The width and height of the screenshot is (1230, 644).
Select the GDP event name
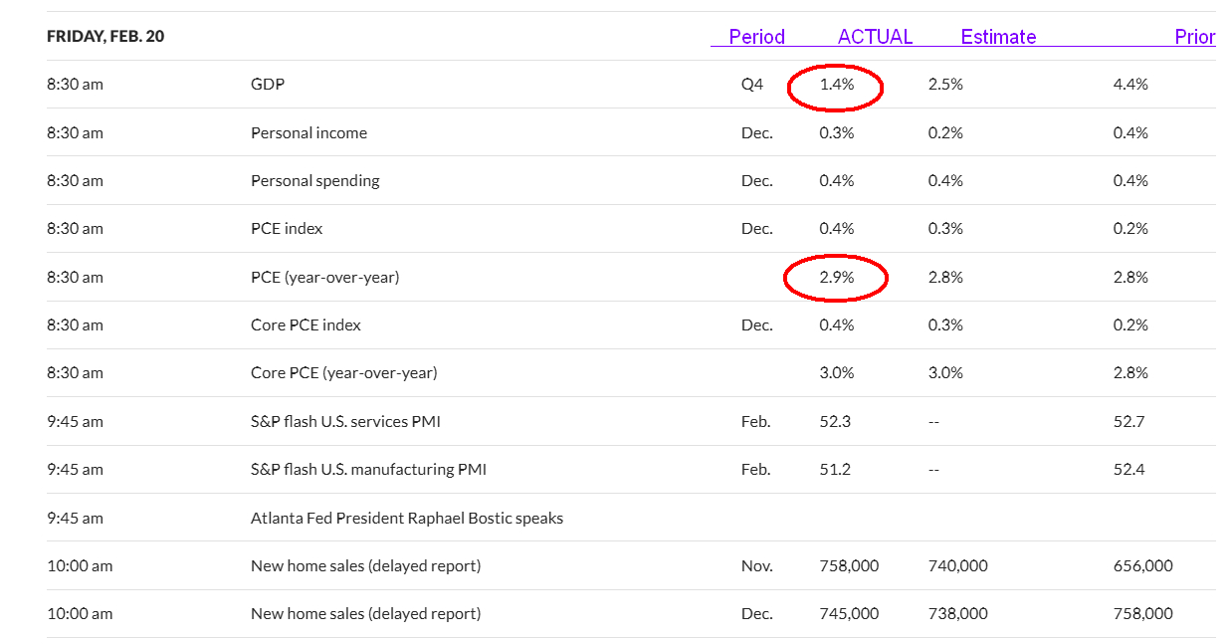(268, 85)
